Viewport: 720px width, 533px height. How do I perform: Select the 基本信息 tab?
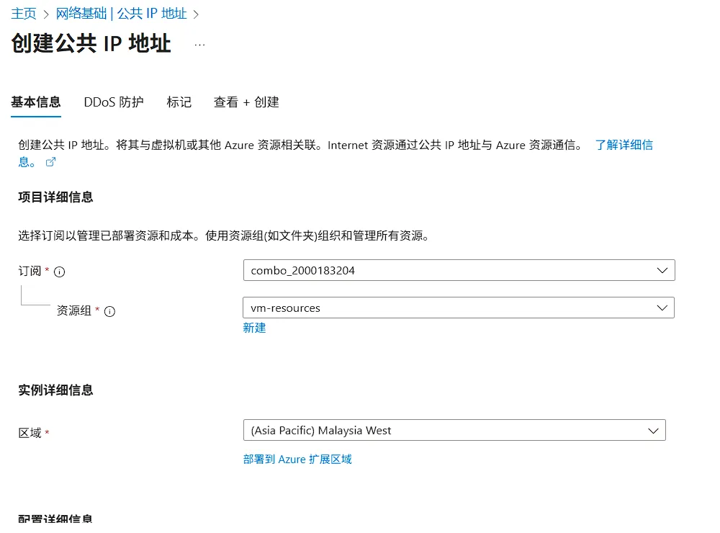[x=36, y=102]
